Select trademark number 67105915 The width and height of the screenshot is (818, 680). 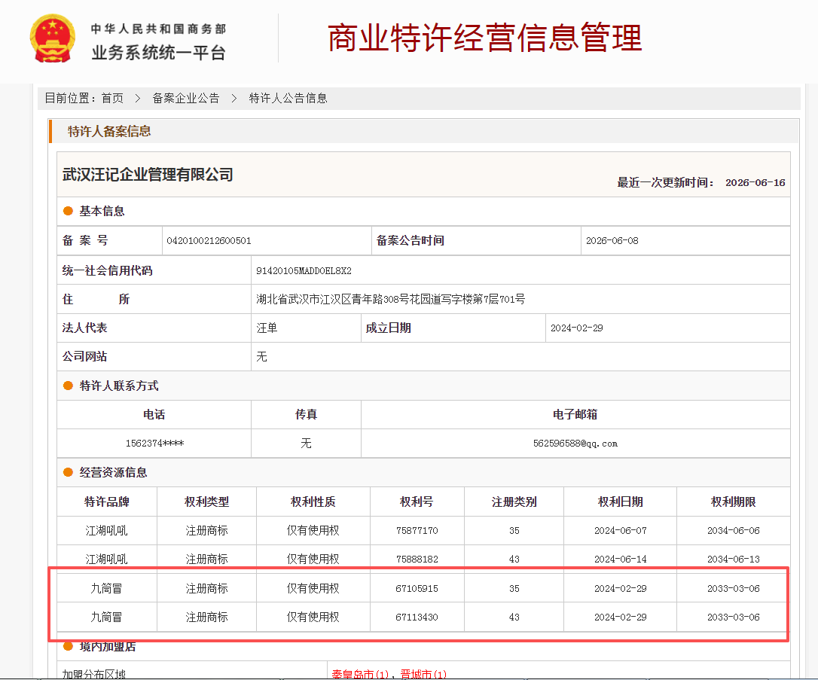pos(417,588)
